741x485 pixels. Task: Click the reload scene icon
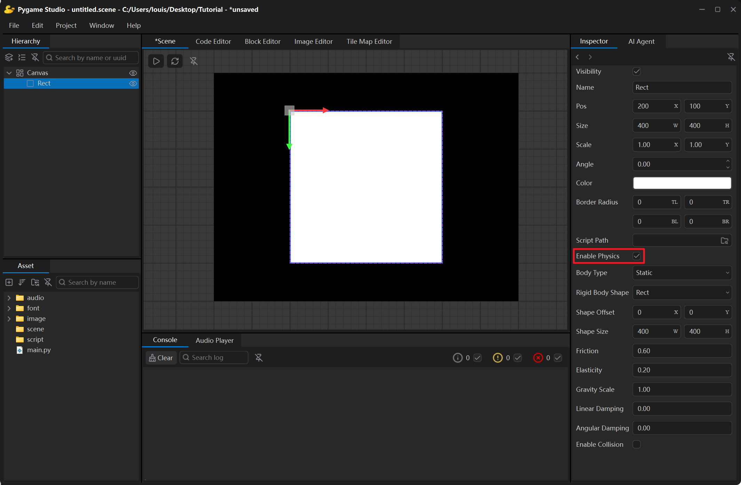point(175,61)
